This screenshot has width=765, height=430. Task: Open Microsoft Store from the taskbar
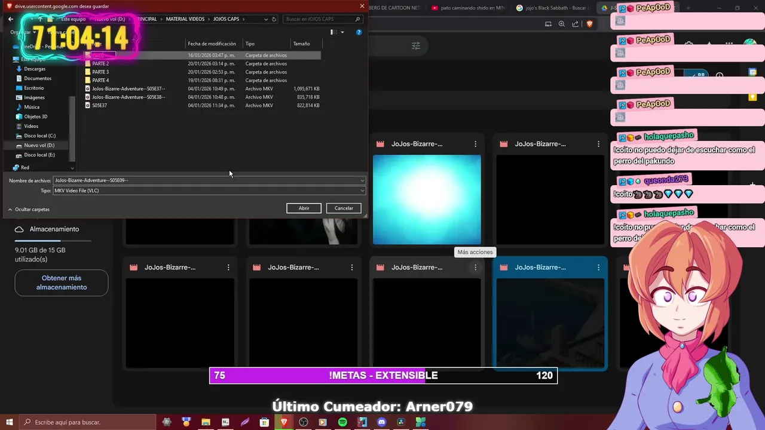click(x=264, y=422)
